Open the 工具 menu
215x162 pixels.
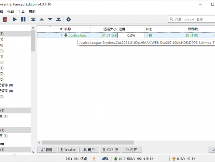(x=21, y=12)
